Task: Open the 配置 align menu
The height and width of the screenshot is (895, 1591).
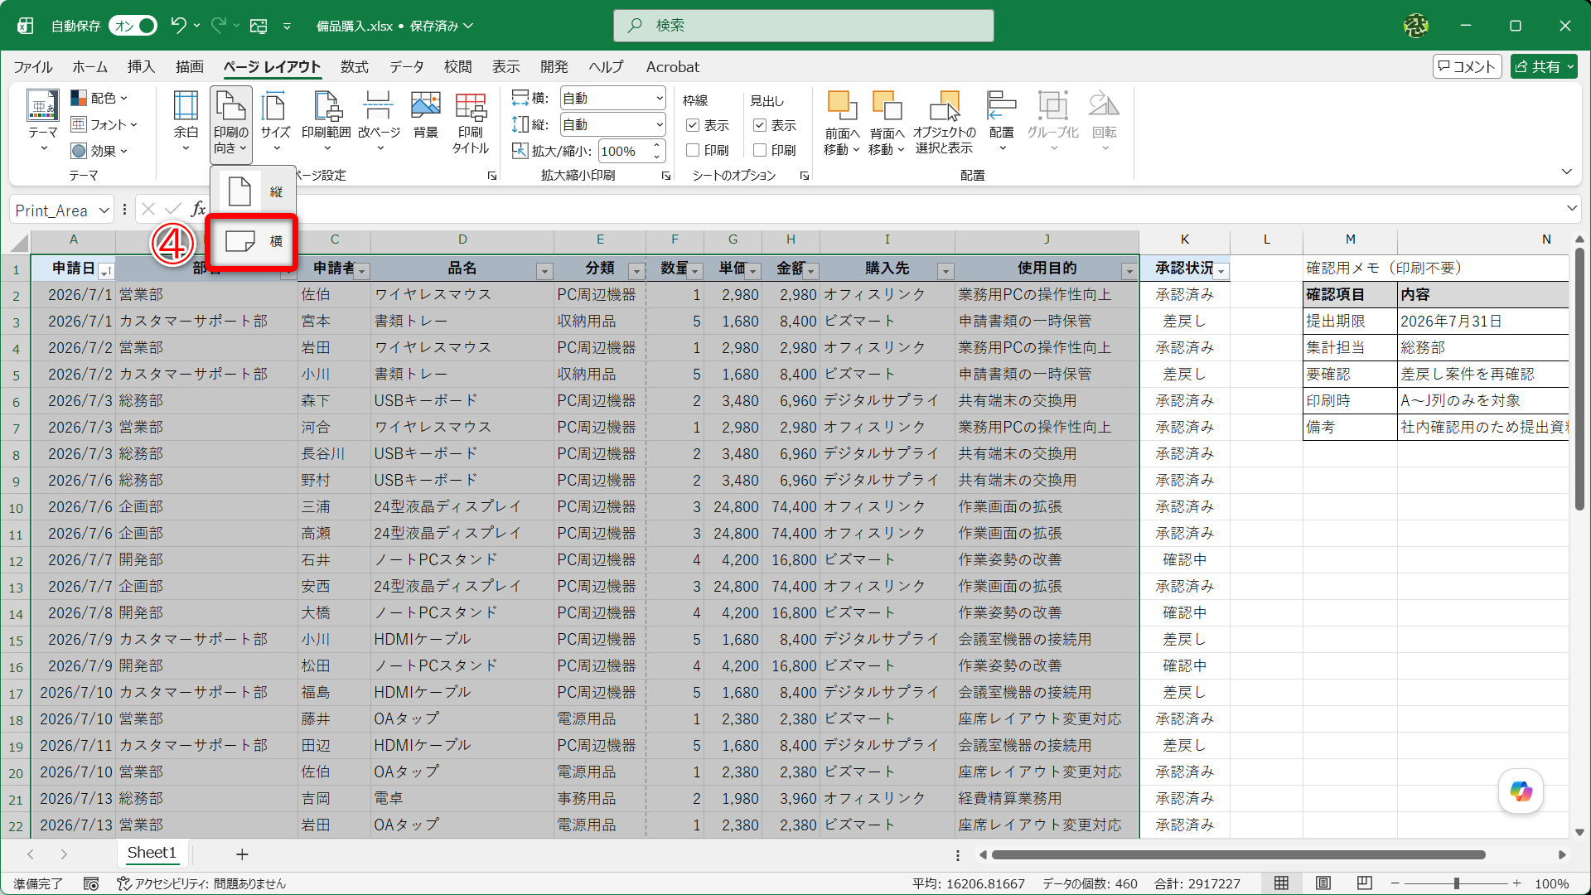Action: pos(1001,123)
